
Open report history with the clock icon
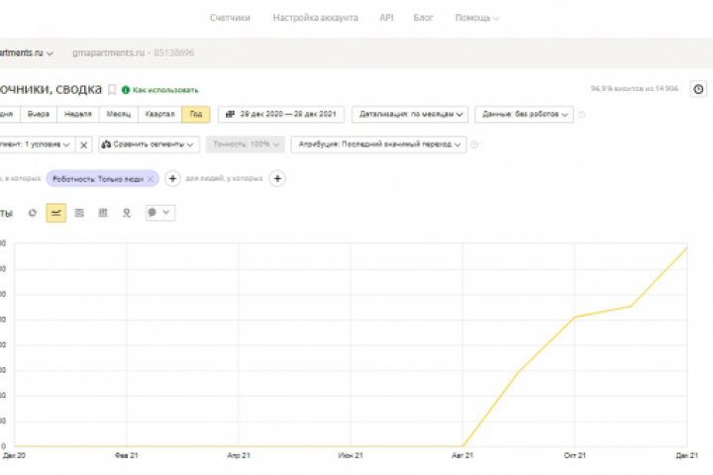click(x=698, y=89)
